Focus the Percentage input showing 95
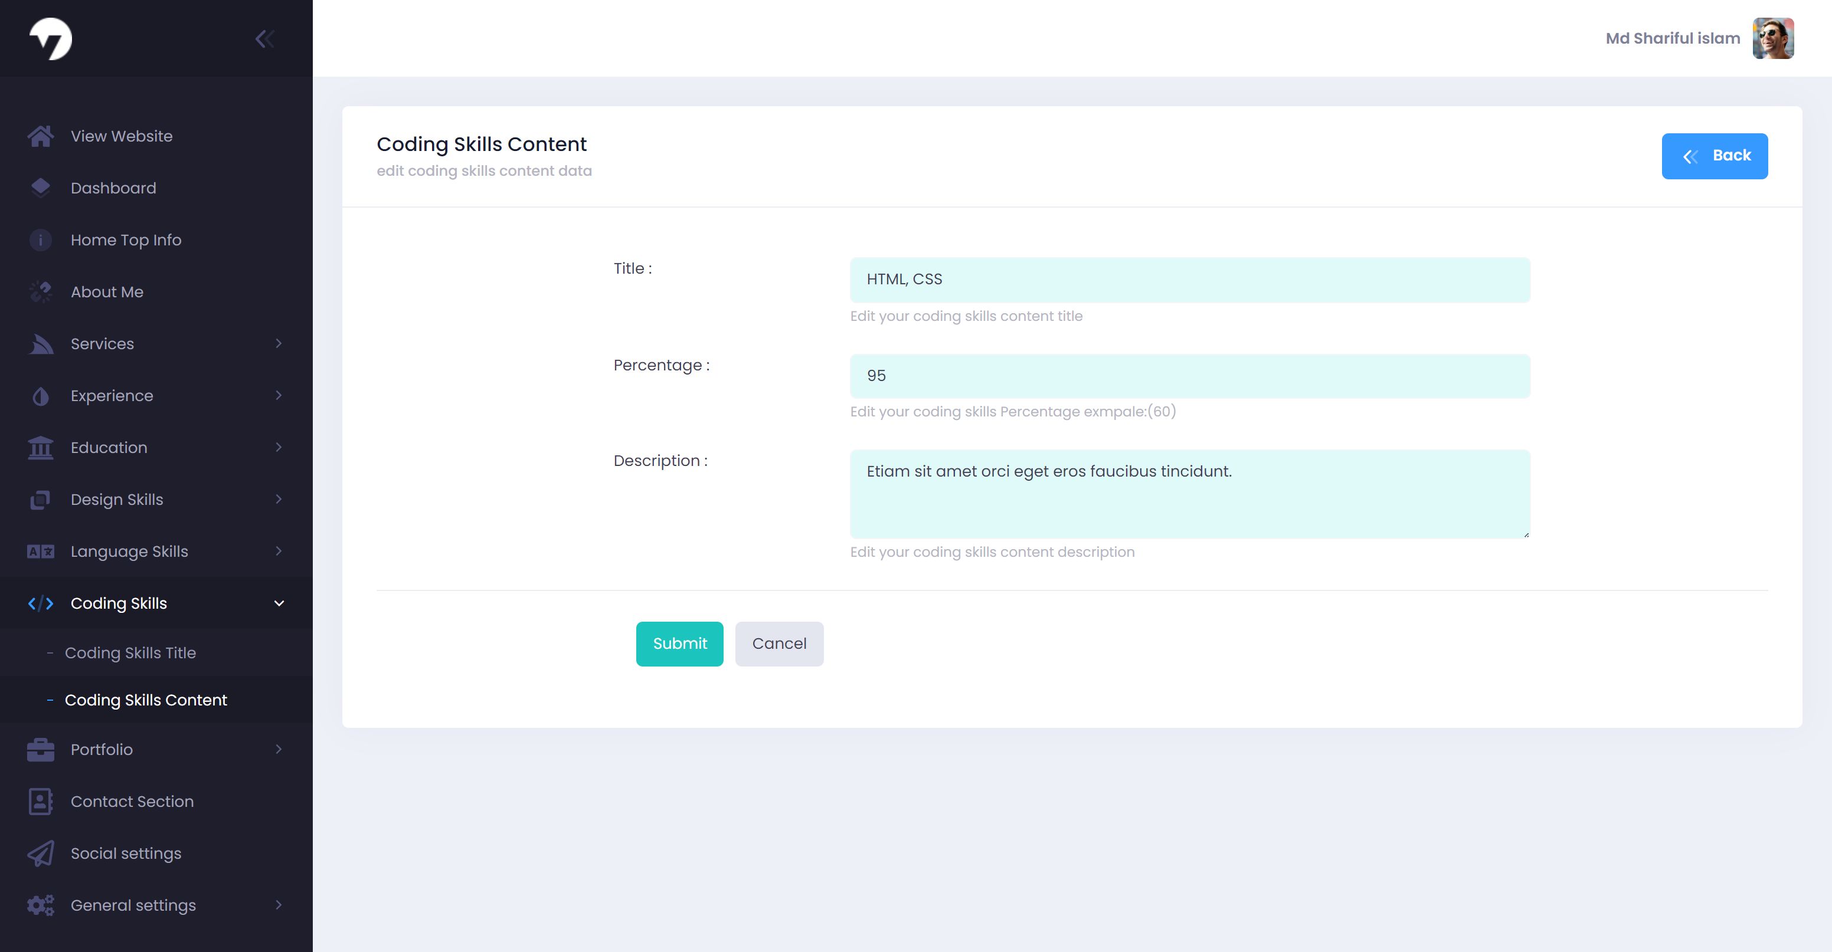 [1190, 376]
